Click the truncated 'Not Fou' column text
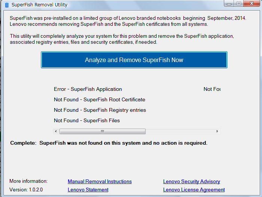This screenshot has height=197, width=262. (212, 89)
